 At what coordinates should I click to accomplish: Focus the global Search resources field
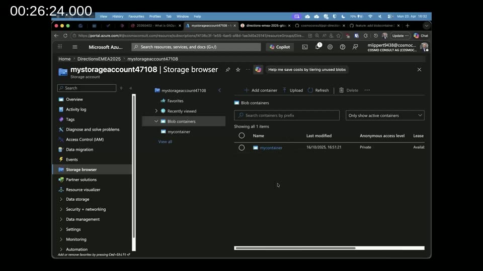[x=196, y=47]
